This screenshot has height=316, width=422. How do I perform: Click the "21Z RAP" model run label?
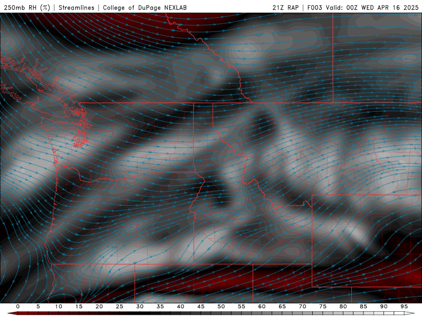285,7
